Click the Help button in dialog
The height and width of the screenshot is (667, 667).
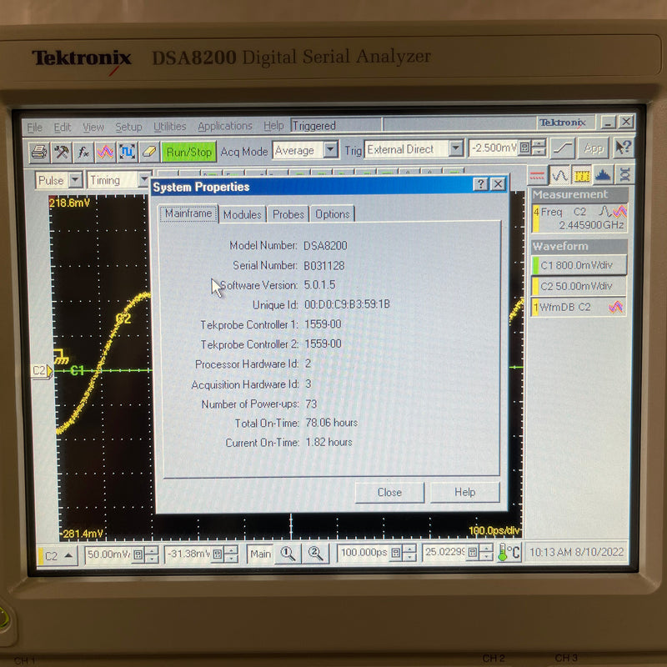[464, 492]
